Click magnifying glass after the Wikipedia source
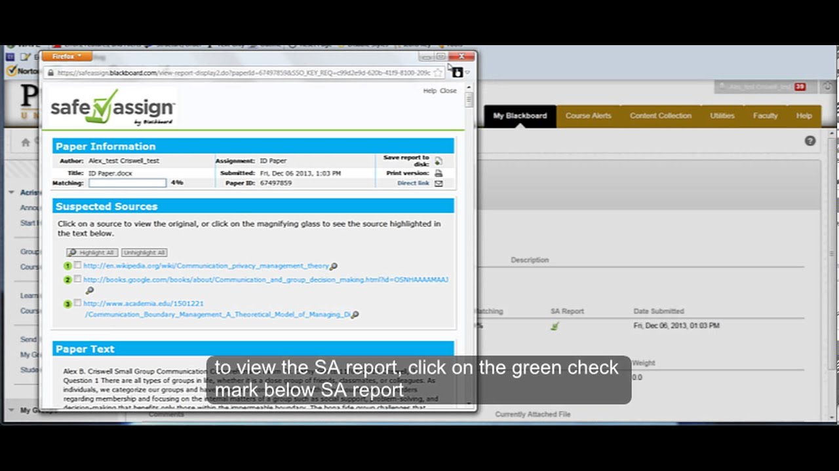The height and width of the screenshot is (471, 839). pyautogui.click(x=334, y=266)
